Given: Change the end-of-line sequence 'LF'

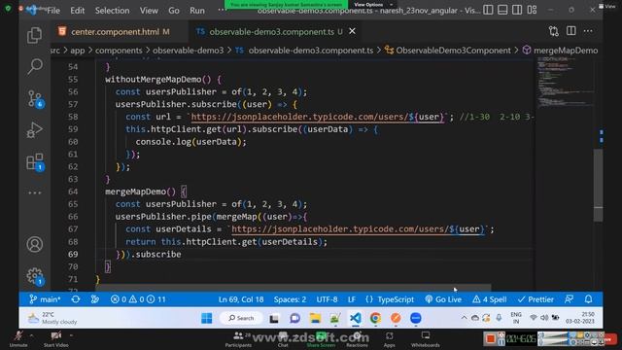Looking at the screenshot, I should point(352,299).
